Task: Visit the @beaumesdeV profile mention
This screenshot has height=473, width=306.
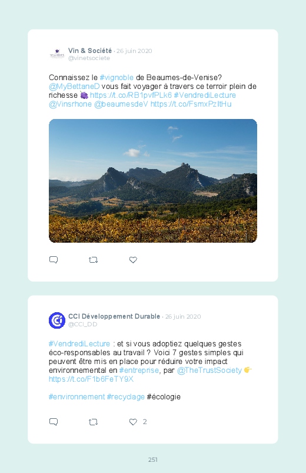Action: [121, 104]
